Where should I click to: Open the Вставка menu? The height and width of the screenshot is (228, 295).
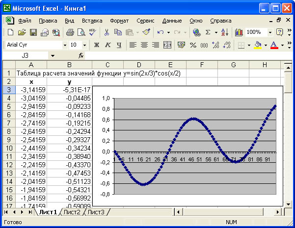coord(92,21)
